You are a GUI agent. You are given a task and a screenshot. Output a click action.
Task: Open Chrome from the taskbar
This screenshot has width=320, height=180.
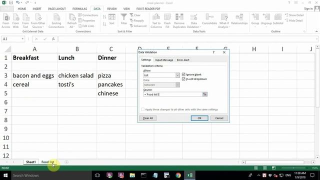(x=178, y=175)
